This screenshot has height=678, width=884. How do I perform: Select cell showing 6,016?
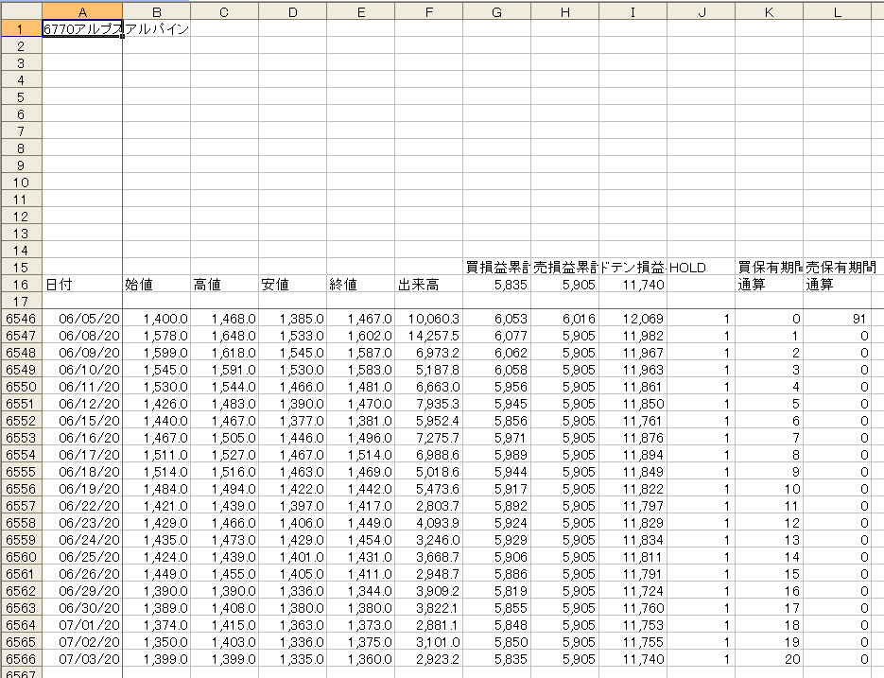click(564, 319)
